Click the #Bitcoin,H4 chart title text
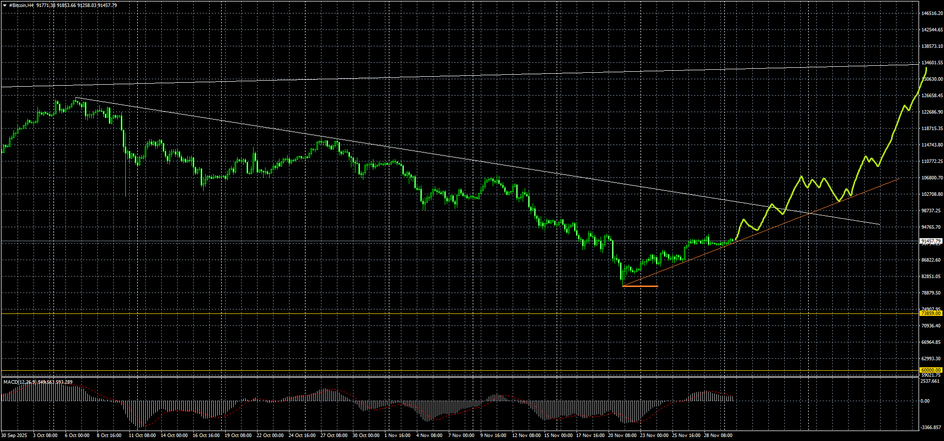Screen dimensions: 944x441 coord(21,5)
